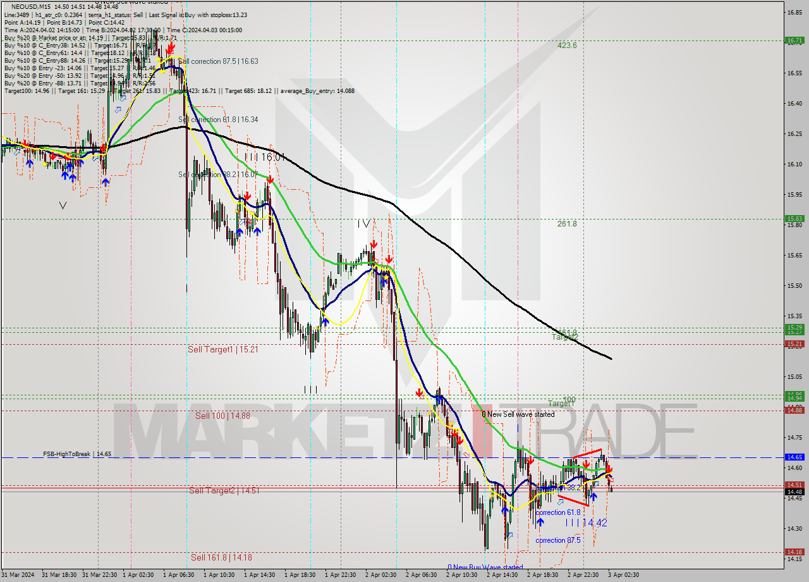Select the '31 Mar 18:30' time axis label
The width and height of the screenshot is (809, 582).
(x=59, y=575)
